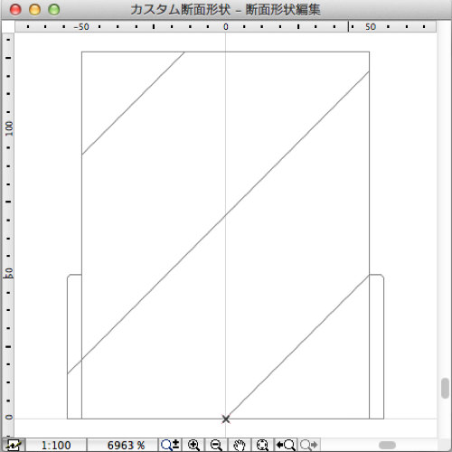452x452 pixels.
Task: Click the zoom out magnifier icon
Action: pos(216,445)
